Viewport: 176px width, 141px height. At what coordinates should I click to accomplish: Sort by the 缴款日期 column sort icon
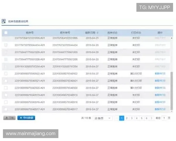pos(97,33)
